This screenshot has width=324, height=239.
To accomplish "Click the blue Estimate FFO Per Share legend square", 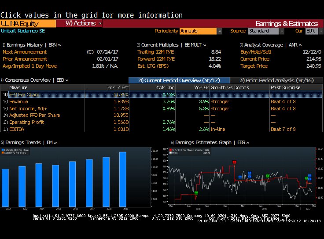I will point(3,150).
